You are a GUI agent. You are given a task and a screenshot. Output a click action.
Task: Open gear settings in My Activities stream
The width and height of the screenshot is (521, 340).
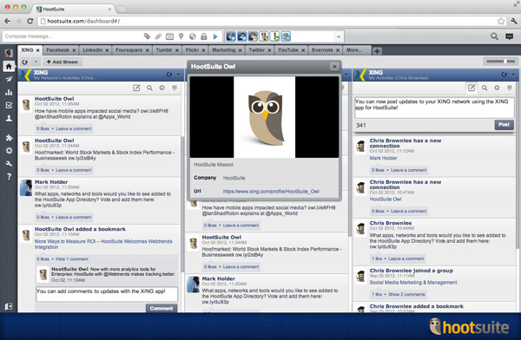pyautogui.click(x=497, y=88)
